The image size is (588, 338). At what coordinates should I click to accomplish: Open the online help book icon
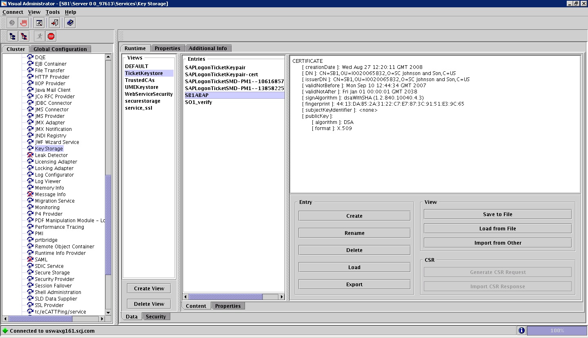(x=70, y=23)
